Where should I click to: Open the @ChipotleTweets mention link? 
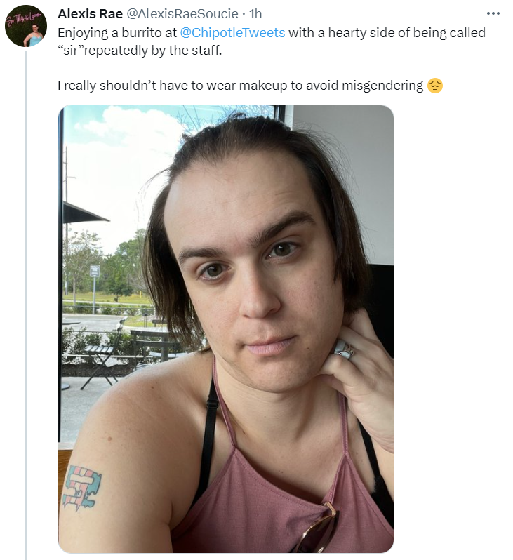tap(232, 32)
